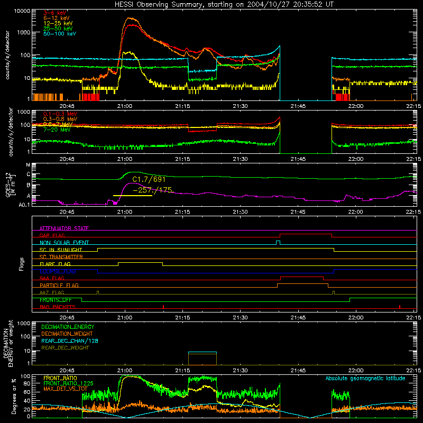Click the HESSI Observing Summary title text
Viewport: 423px width, 423px height.
point(224,5)
